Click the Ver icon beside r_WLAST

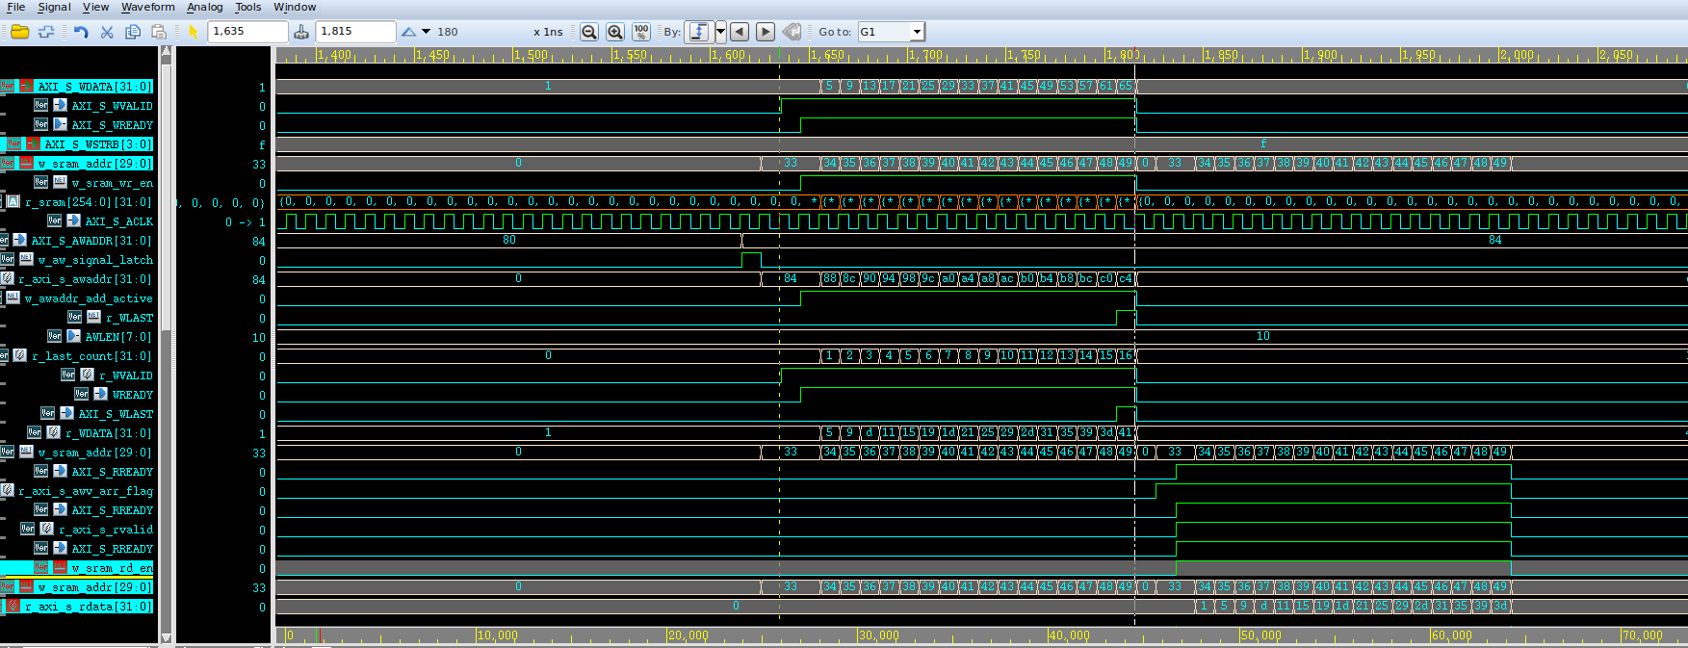(74, 317)
